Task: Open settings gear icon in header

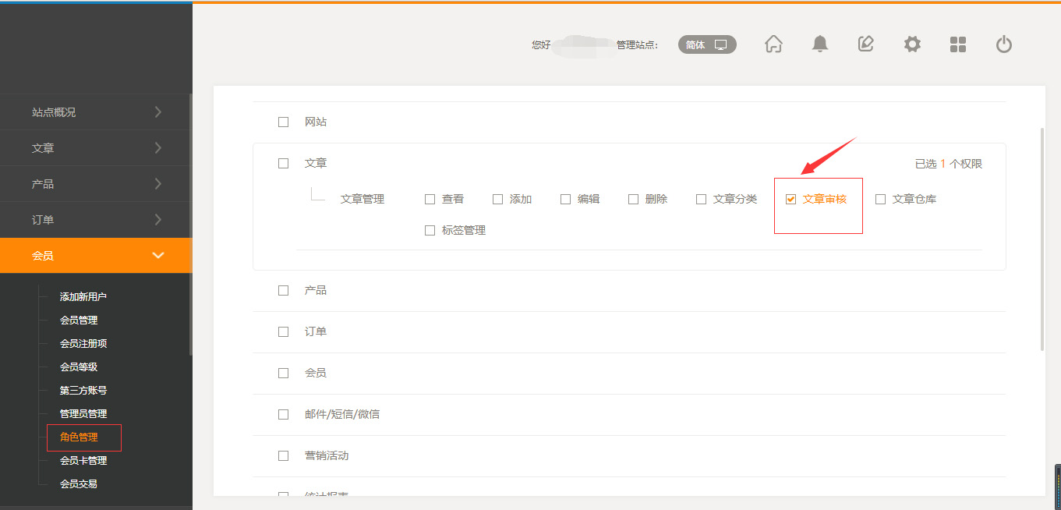Action: (912, 44)
